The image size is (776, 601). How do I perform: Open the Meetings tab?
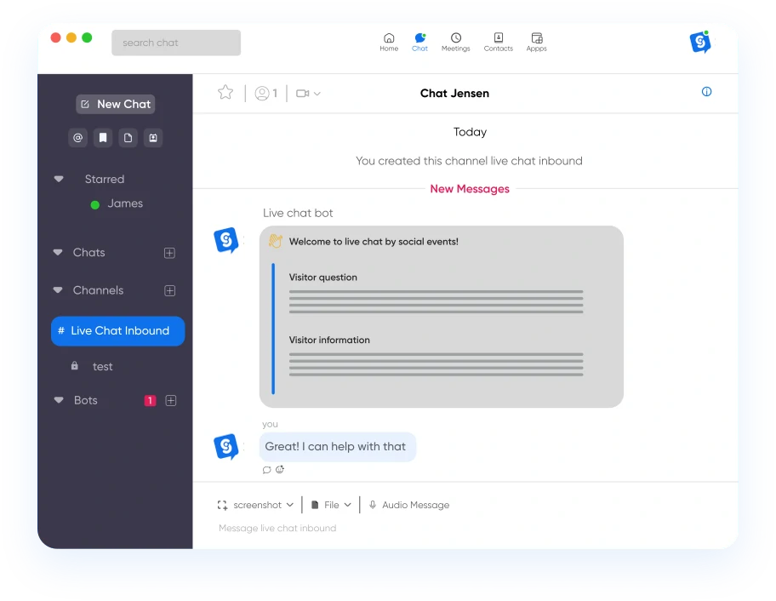coord(455,42)
